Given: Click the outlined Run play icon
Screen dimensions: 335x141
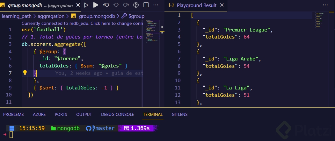Looking at the screenshot, I should point(86,5).
